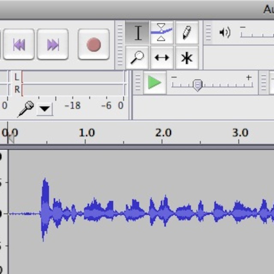Click the speaker output volume icon

(x=225, y=33)
